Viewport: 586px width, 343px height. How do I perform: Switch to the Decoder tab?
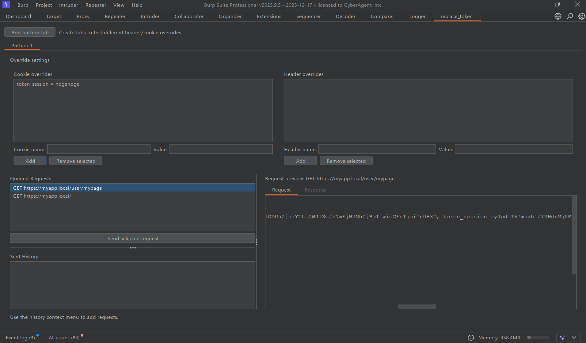[x=346, y=16]
